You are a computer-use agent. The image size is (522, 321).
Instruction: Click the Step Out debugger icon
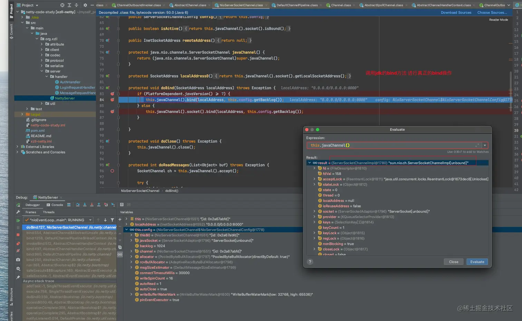coord(99,205)
